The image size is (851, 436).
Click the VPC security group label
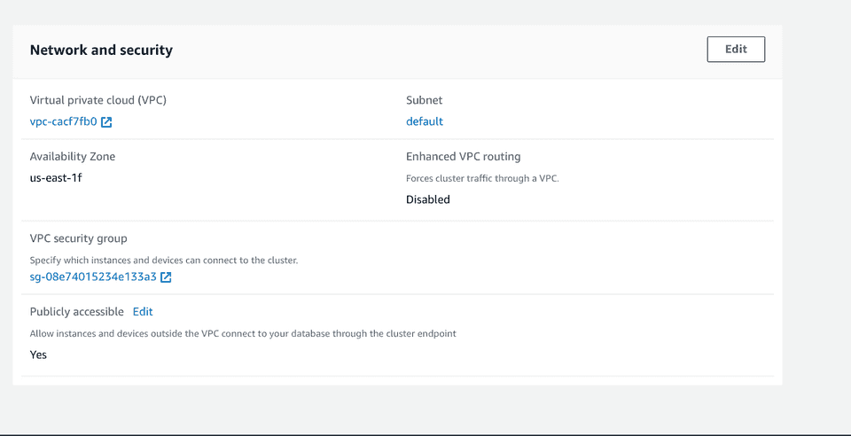78,238
